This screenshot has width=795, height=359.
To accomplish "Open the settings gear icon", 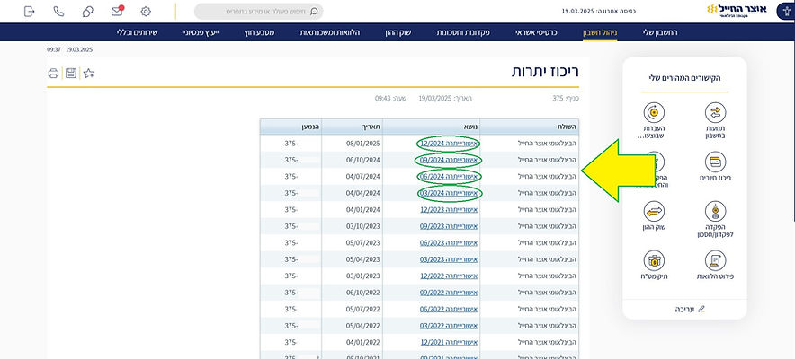I will (x=146, y=11).
